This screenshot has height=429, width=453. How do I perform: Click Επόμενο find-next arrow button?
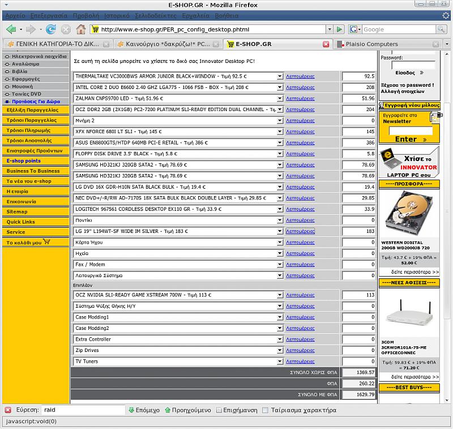144,410
